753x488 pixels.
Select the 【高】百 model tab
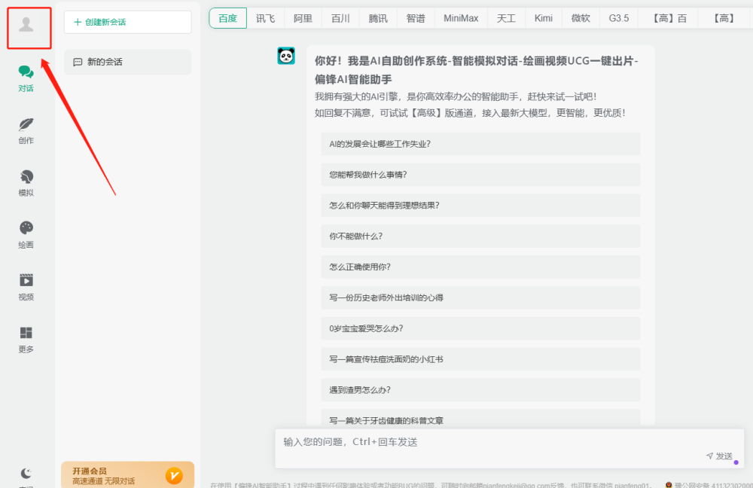[669, 18]
